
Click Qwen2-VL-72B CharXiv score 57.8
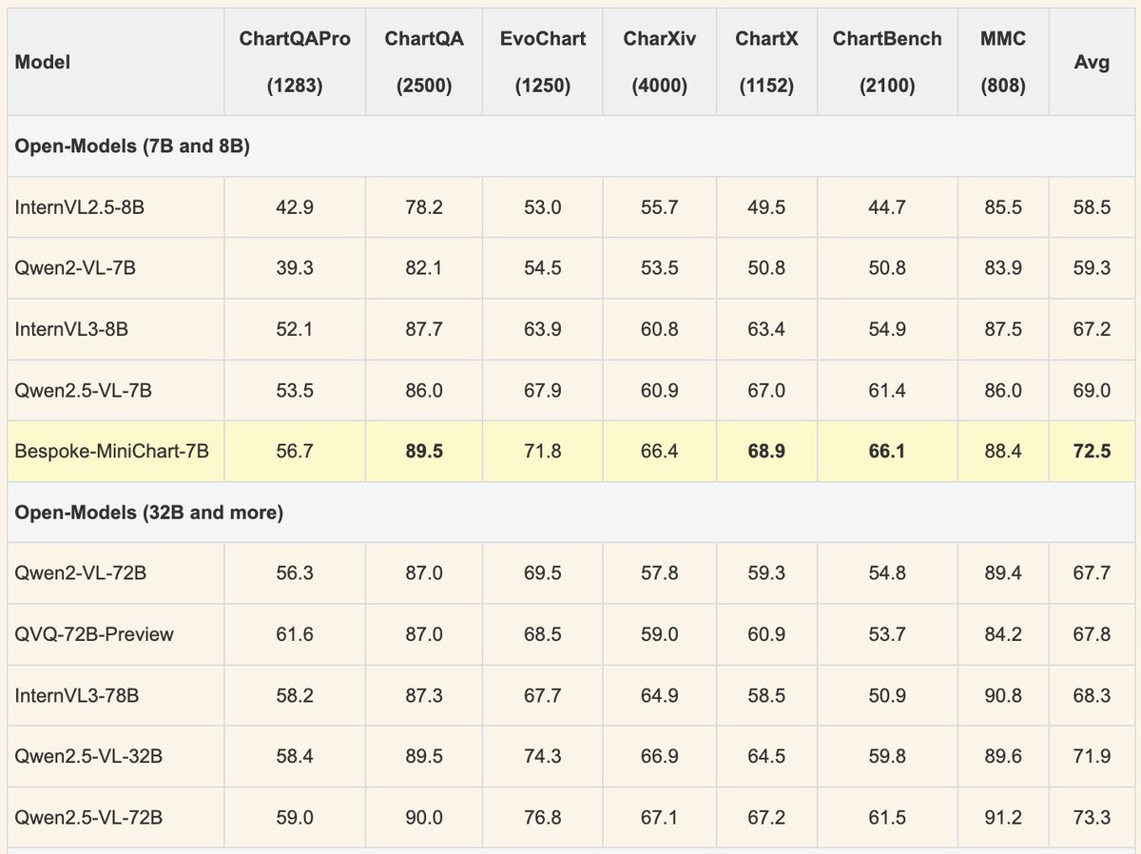click(x=660, y=573)
